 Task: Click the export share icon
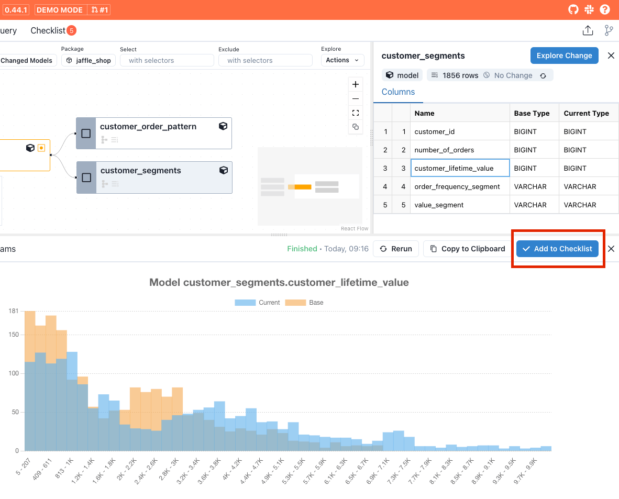click(588, 30)
